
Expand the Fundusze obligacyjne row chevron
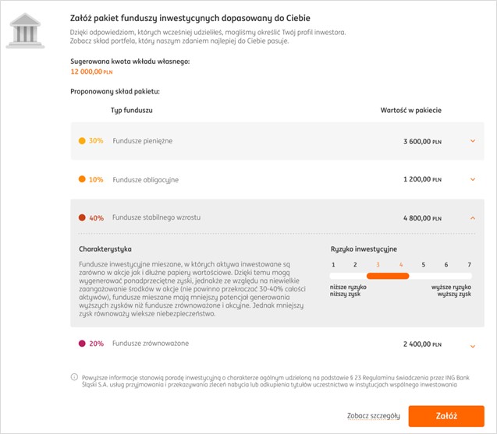point(473,179)
